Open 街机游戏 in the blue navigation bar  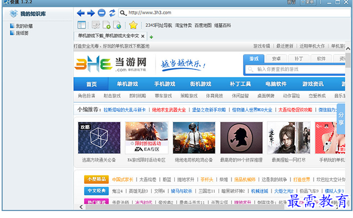pos(201,84)
